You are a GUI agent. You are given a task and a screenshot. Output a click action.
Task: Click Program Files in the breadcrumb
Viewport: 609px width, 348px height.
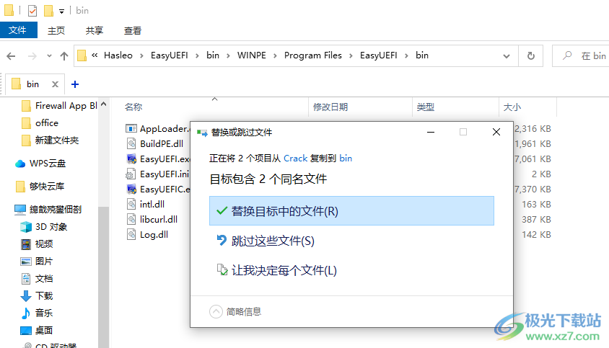(x=313, y=55)
